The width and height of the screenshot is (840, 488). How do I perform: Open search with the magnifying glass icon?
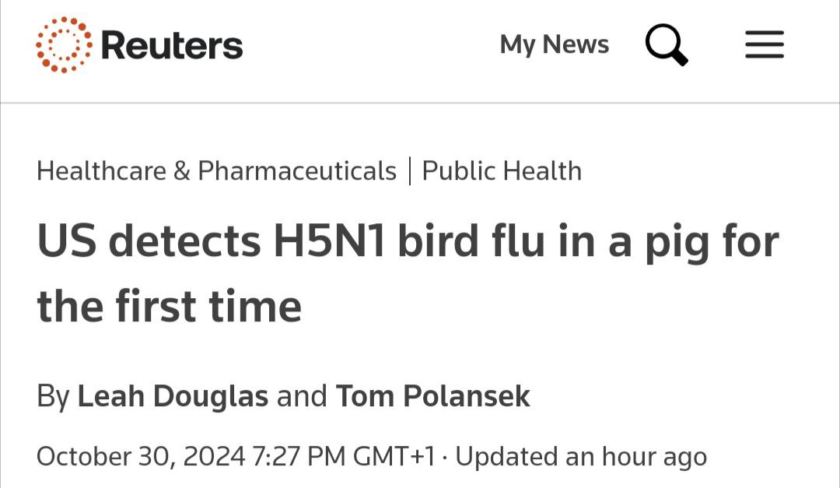(x=667, y=44)
